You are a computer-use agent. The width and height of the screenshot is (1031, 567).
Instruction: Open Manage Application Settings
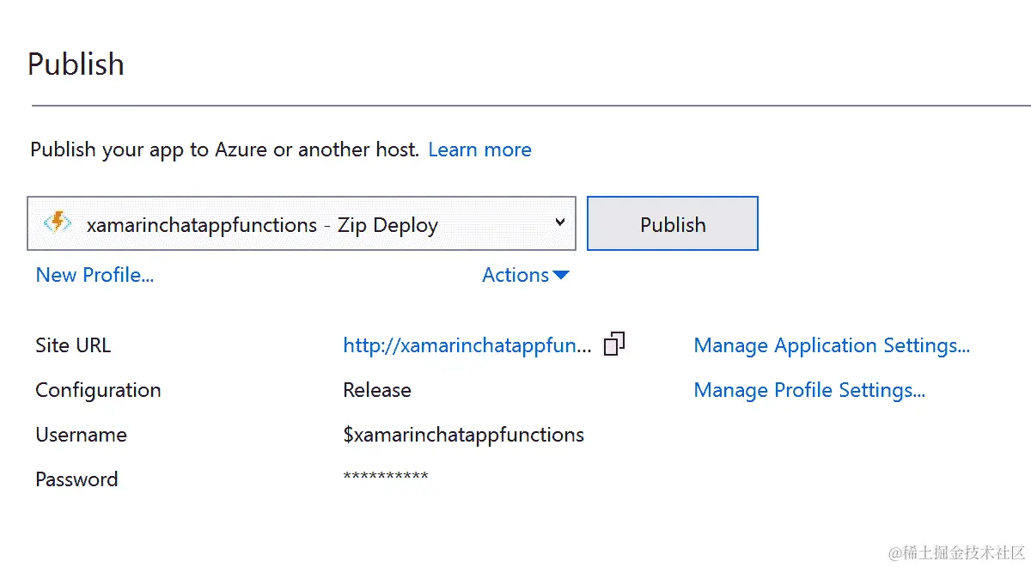tap(832, 345)
